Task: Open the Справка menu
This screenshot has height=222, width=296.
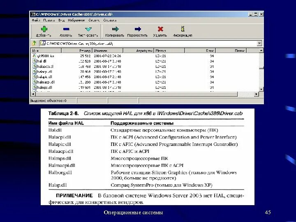Action: [110, 20]
